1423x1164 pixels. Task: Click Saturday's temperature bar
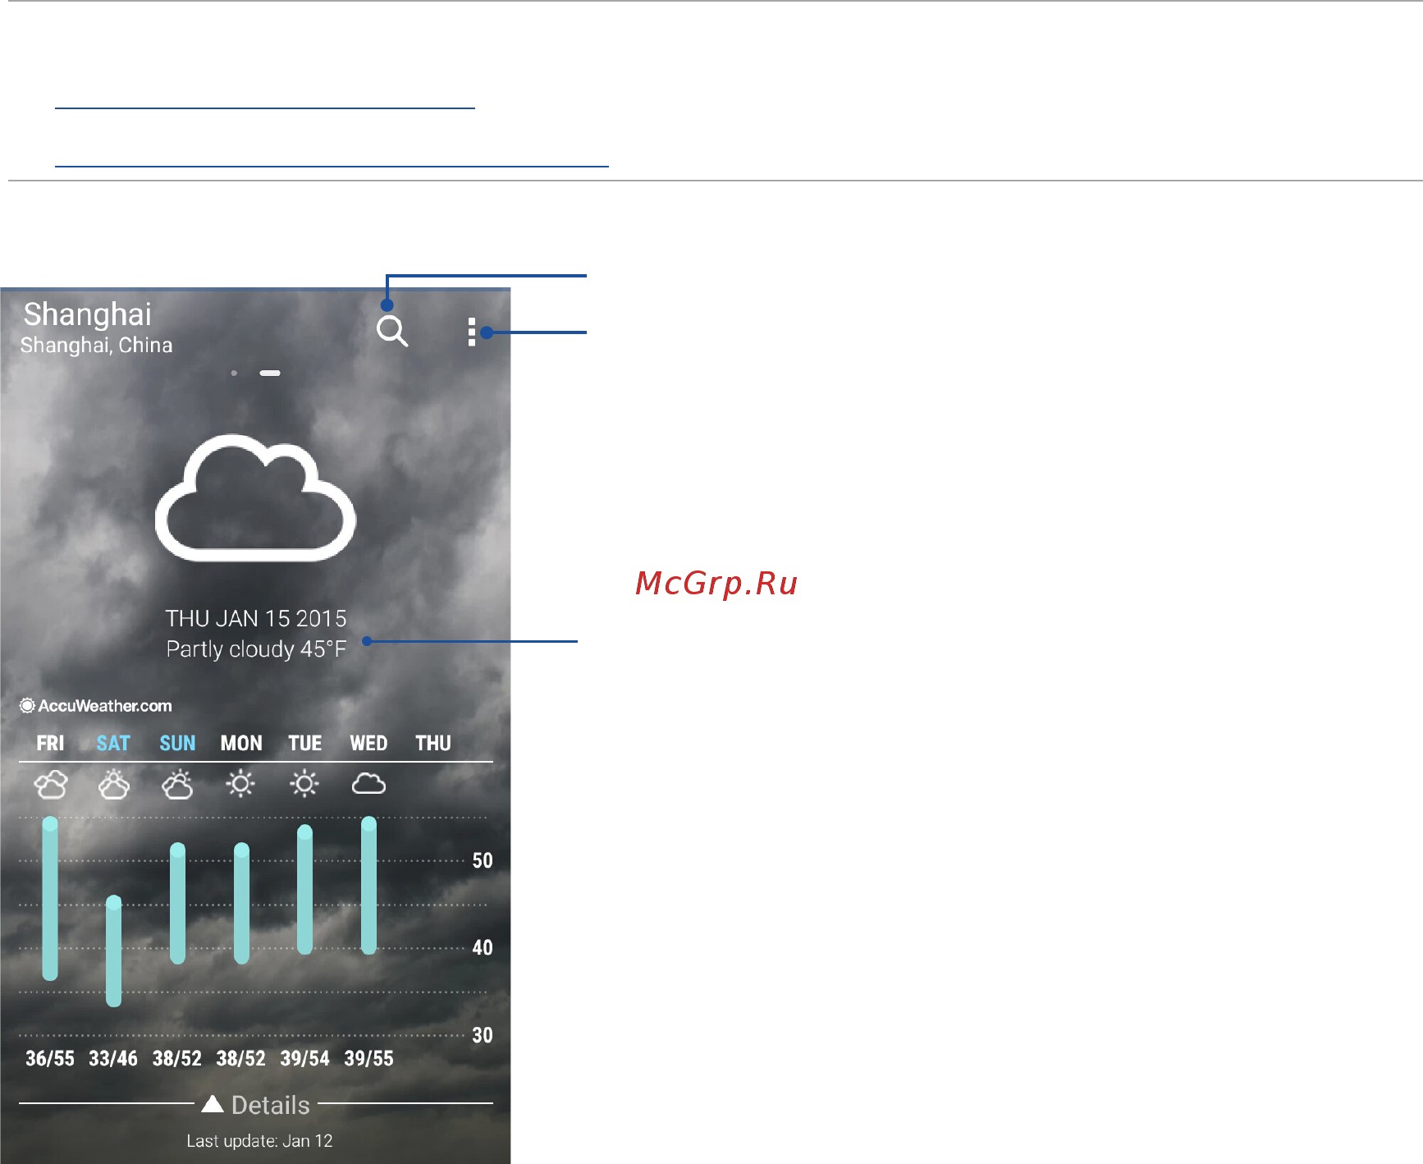pyautogui.click(x=113, y=951)
